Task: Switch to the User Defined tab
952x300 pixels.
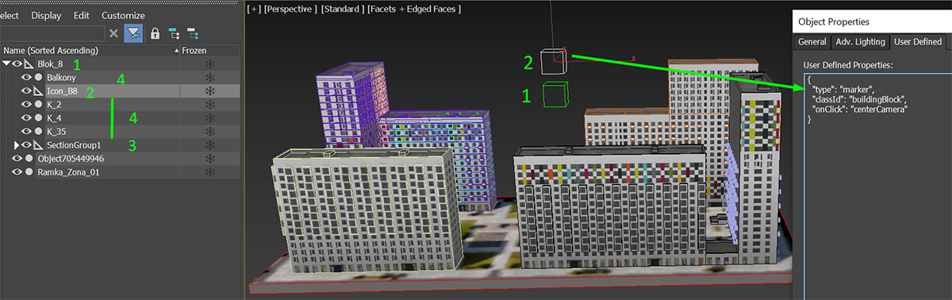Action: tap(917, 42)
